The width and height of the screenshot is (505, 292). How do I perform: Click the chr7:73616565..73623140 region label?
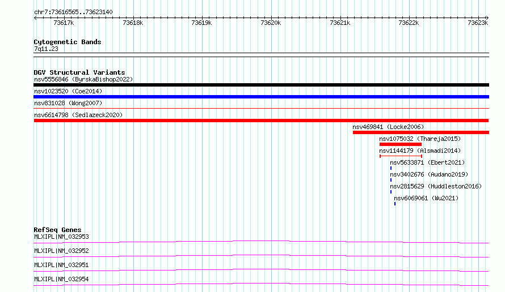click(x=73, y=12)
